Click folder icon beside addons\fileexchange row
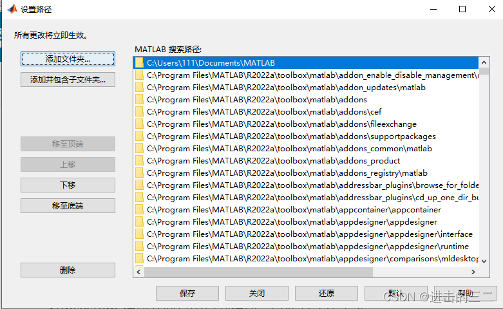 tap(139, 124)
